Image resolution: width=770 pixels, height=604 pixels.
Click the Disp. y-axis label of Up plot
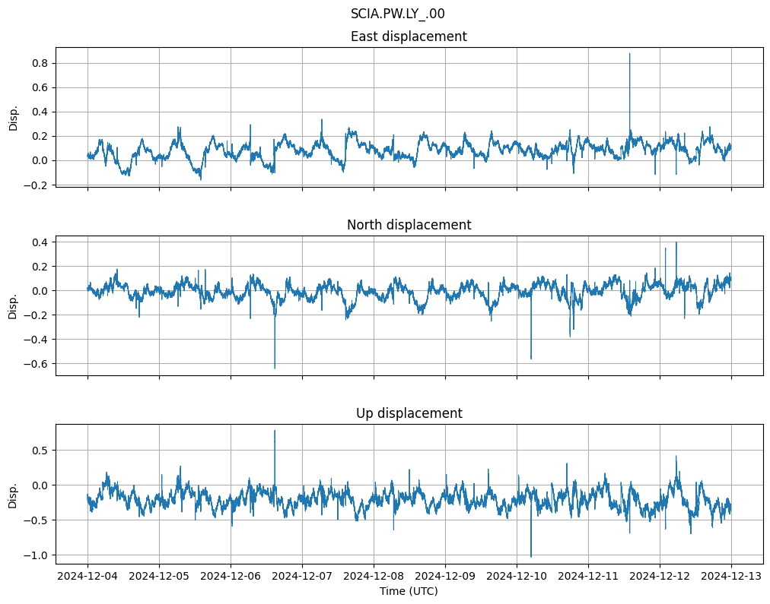pyautogui.click(x=14, y=494)
